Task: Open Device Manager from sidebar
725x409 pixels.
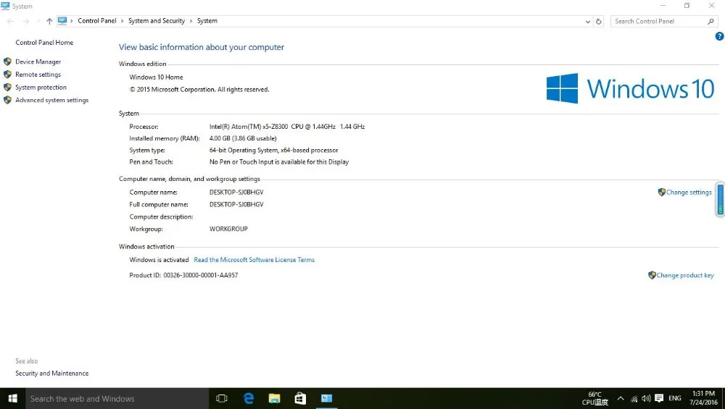Action: (x=38, y=62)
